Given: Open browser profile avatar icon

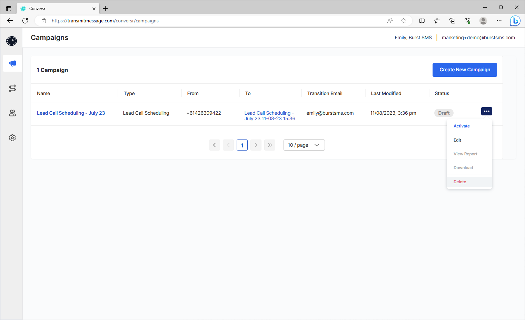Looking at the screenshot, I should coord(483,21).
